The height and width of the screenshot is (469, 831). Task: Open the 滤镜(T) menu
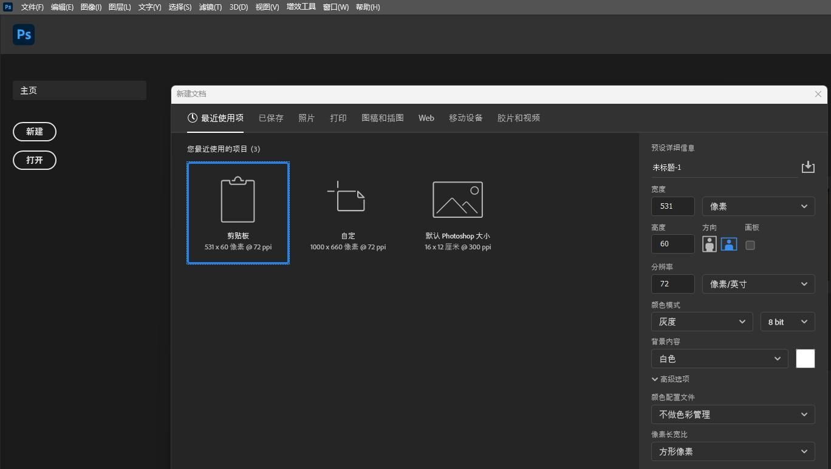click(210, 7)
